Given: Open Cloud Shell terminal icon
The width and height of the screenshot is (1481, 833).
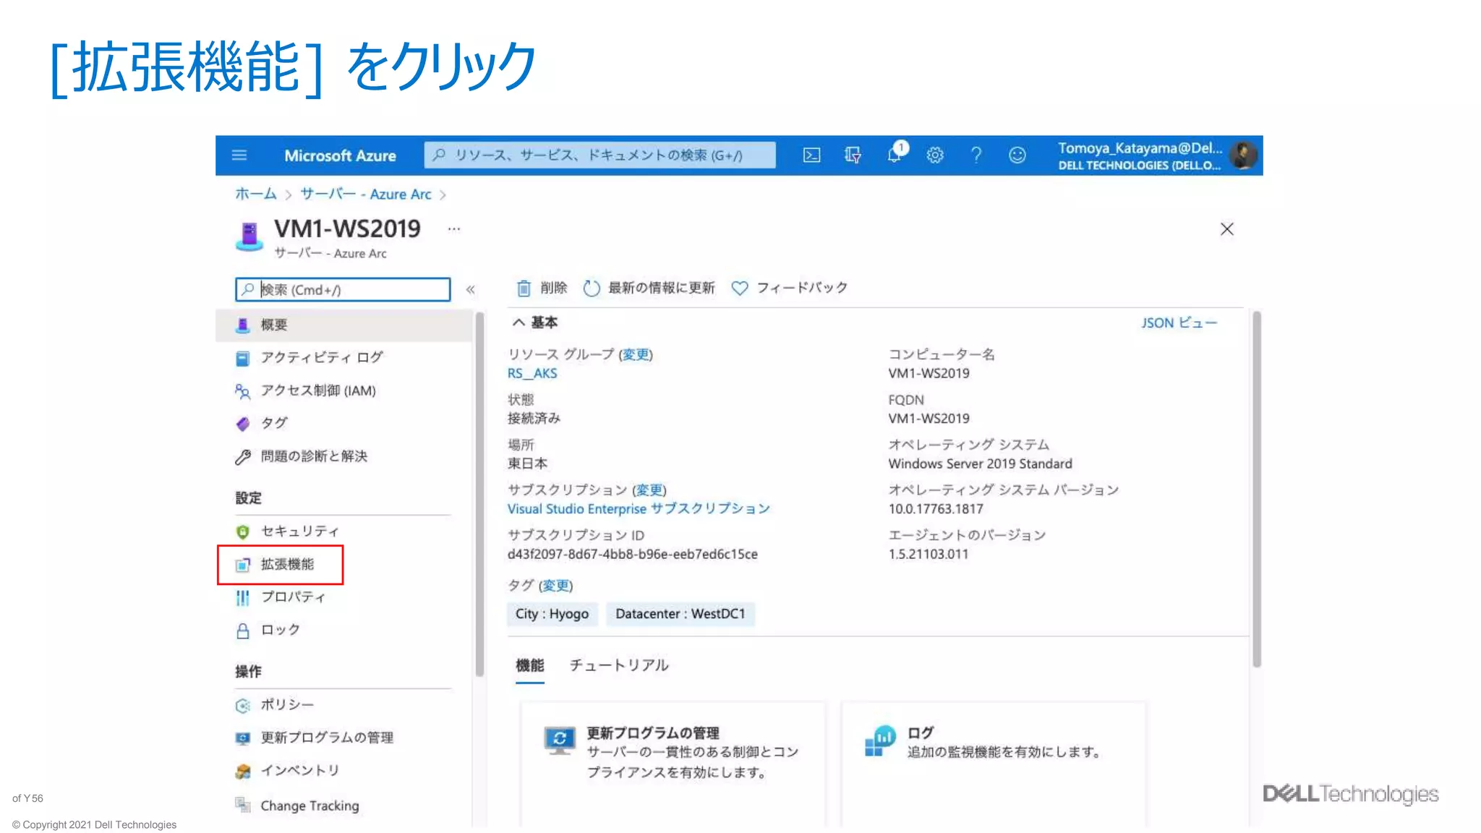Looking at the screenshot, I should pyautogui.click(x=811, y=155).
